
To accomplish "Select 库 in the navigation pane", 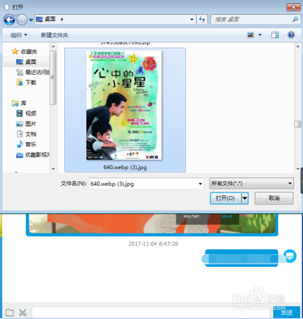I will click(19, 103).
